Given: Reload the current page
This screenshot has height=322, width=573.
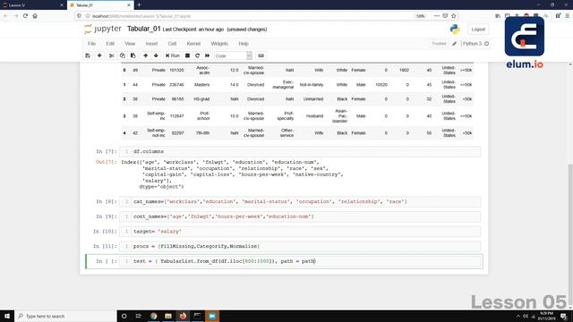Looking at the screenshot, I should click(x=25, y=16).
